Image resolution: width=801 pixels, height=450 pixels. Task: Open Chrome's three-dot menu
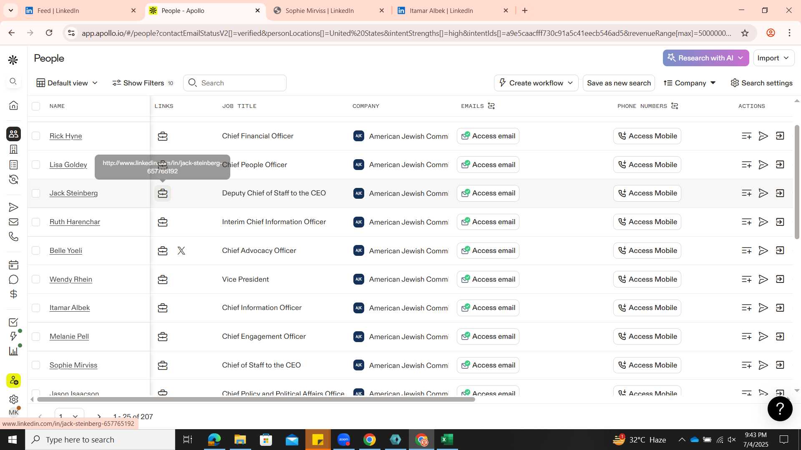pos(789,33)
